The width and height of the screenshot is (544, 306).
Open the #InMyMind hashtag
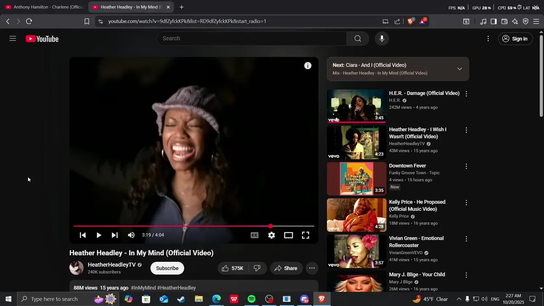point(143,288)
